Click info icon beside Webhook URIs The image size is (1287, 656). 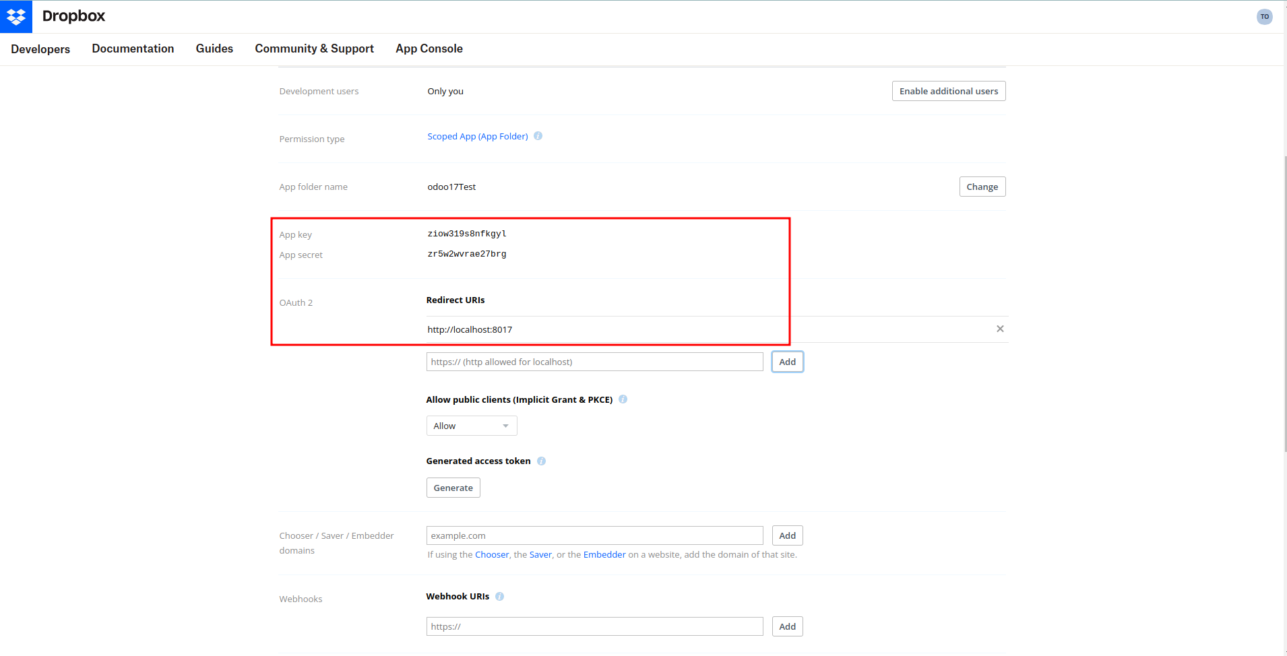tap(499, 597)
